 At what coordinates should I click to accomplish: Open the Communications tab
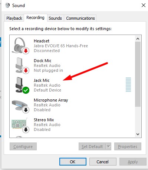click(80, 18)
